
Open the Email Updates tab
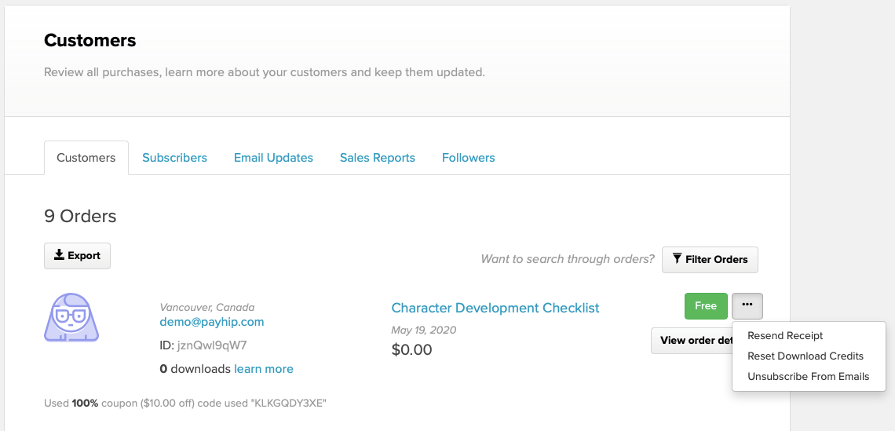pyautogui.click(x=273, y=158)
